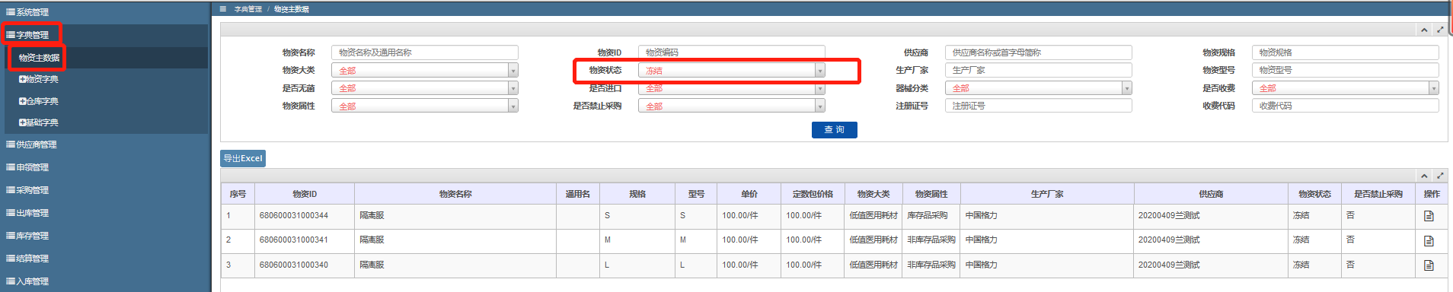The width and height of the screenshot is (1453, 292).
Task: Open the 是否无菌 dropdown
Action: point(425,88)
